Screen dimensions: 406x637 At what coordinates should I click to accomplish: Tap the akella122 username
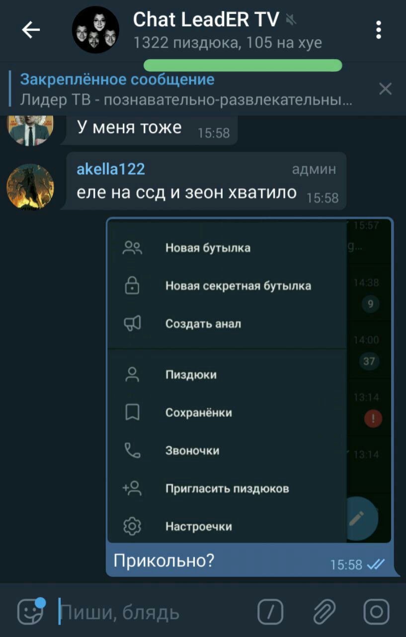tap(111, 169)
